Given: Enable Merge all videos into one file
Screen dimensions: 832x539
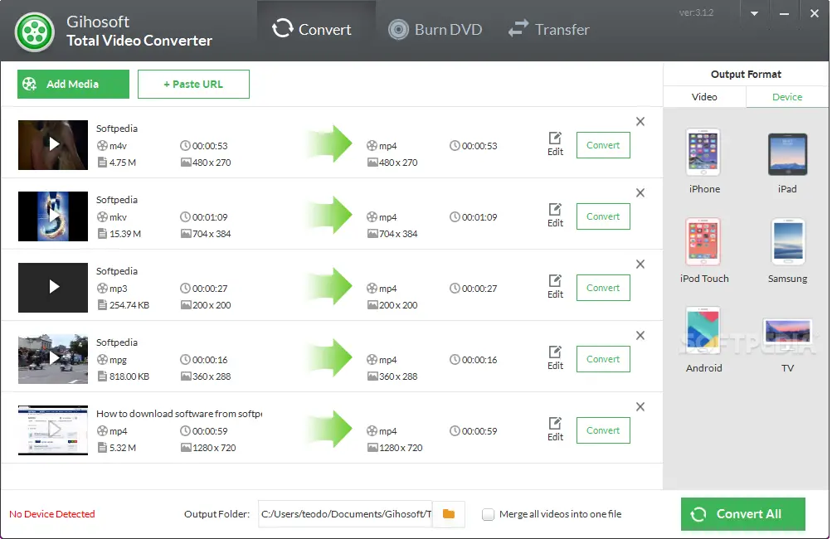Looking at the screenshot, I should 488,514.
